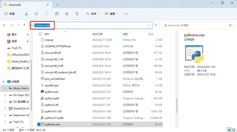
Task: Click the Music icon in sidebar
Action: (x=9, y=34)
